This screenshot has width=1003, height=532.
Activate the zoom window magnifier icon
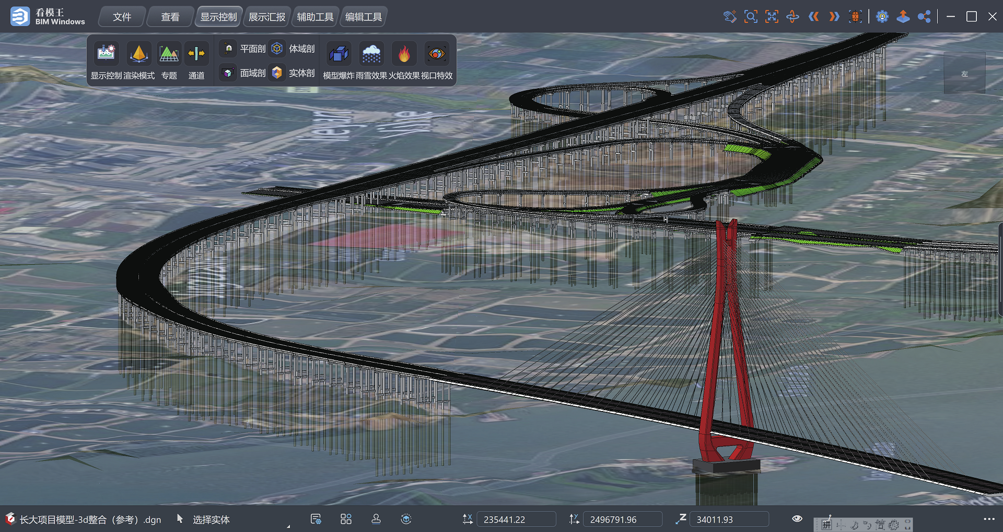click(x=751, y=17)
